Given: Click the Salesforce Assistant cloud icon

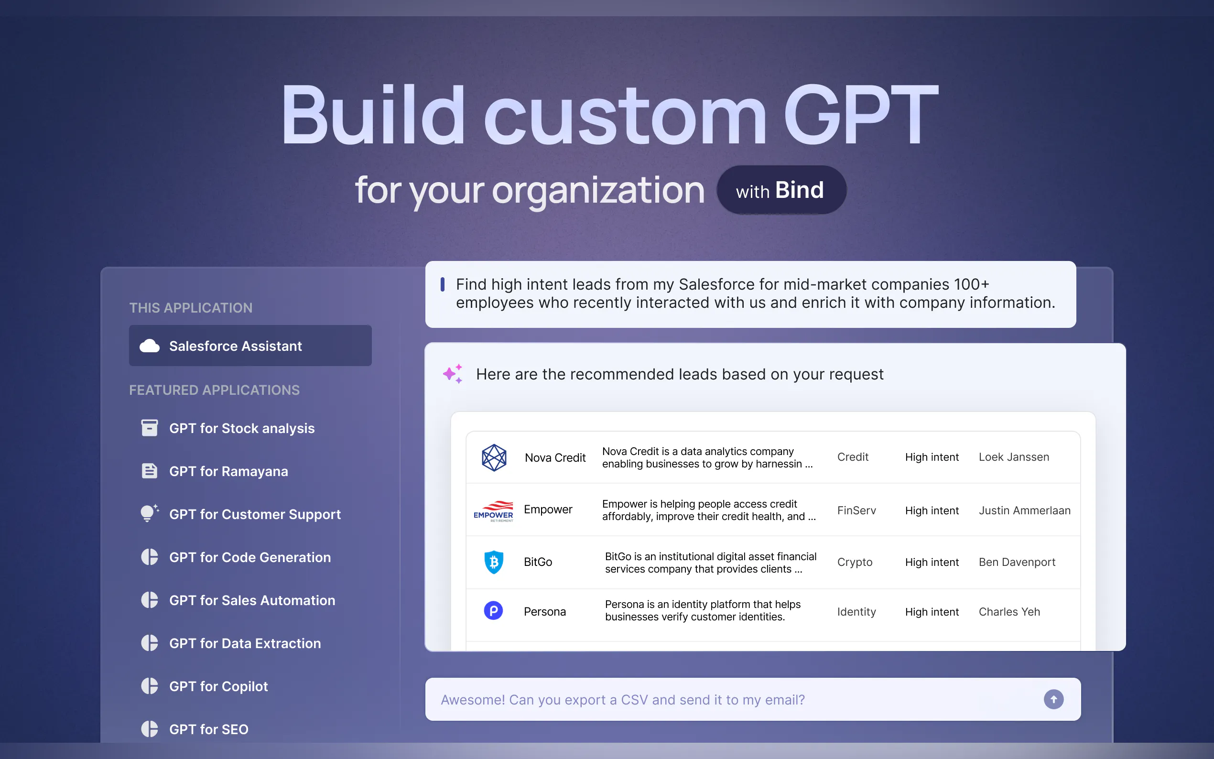Looking at the screenshot, I should (x=149, y=346).
